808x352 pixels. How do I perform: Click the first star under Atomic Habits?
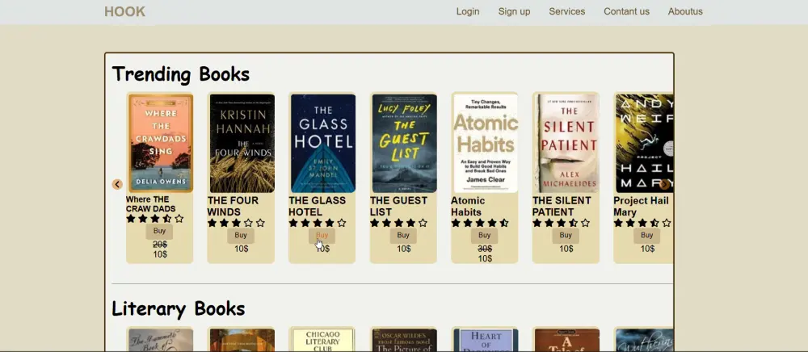pyautogui.click(x=456, y=223)
